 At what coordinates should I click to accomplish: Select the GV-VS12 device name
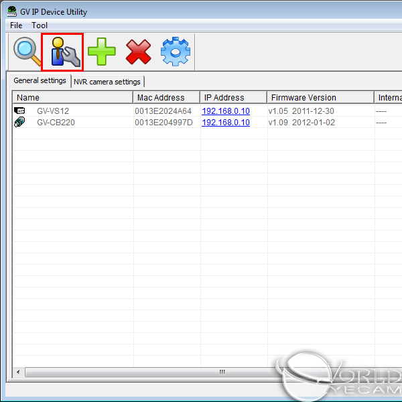(x=53, y=111)
